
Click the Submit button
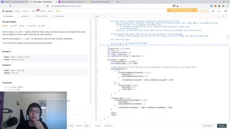click(222, 126)
